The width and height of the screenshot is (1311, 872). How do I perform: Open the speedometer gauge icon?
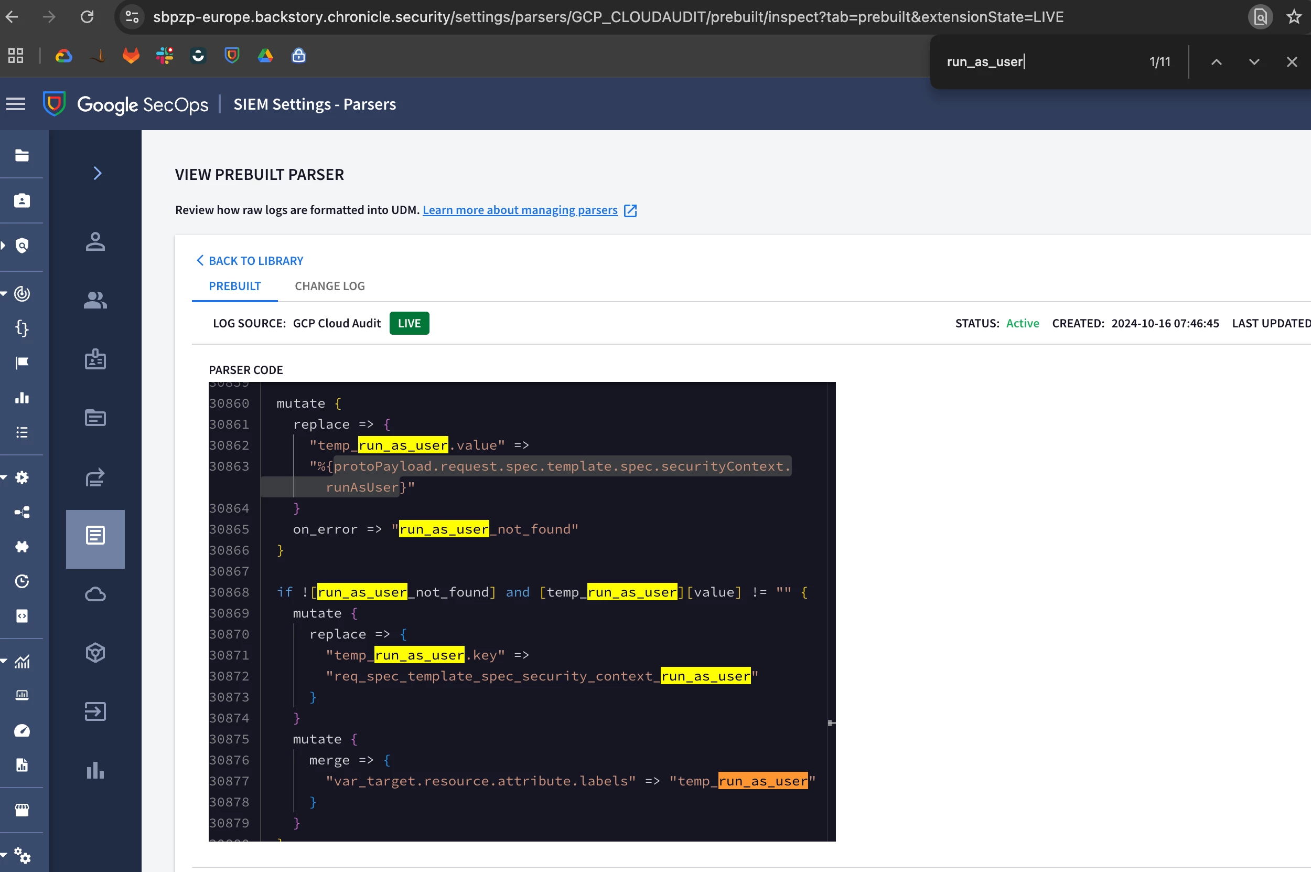22,730
